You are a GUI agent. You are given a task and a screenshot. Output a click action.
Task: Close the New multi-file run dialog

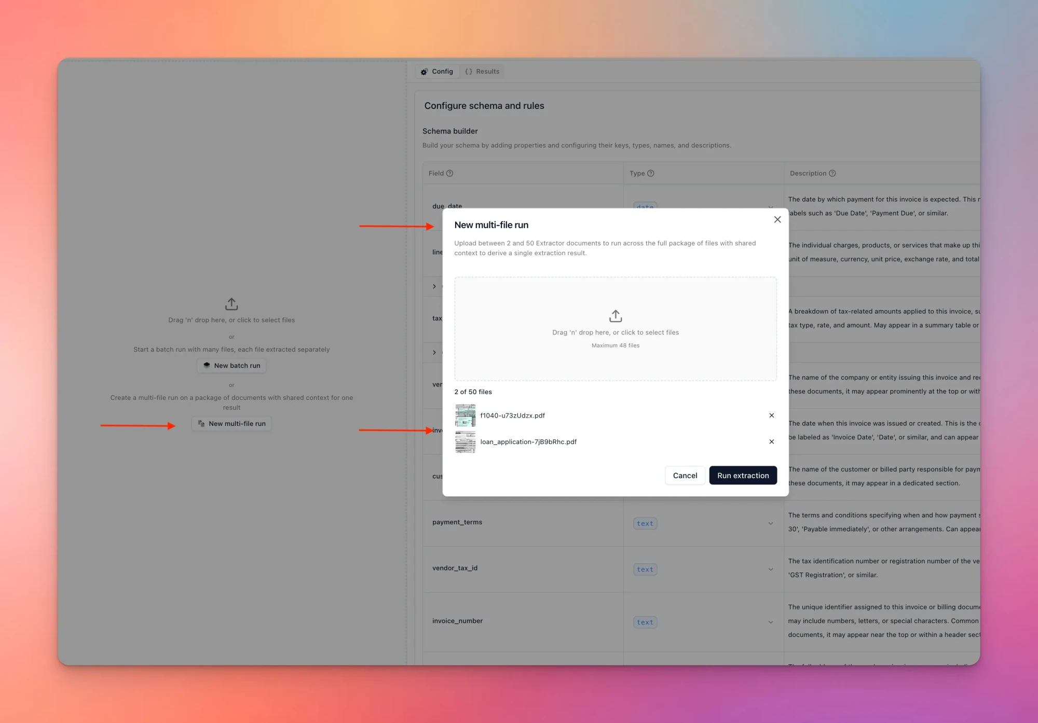coord(777,220)
